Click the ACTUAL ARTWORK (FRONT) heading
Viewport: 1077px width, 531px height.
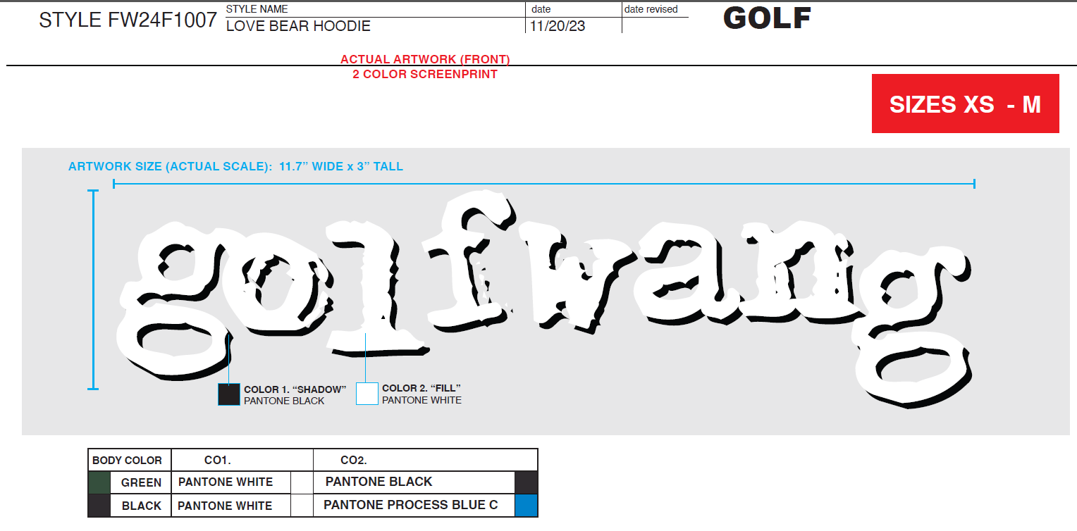(425, 60)
